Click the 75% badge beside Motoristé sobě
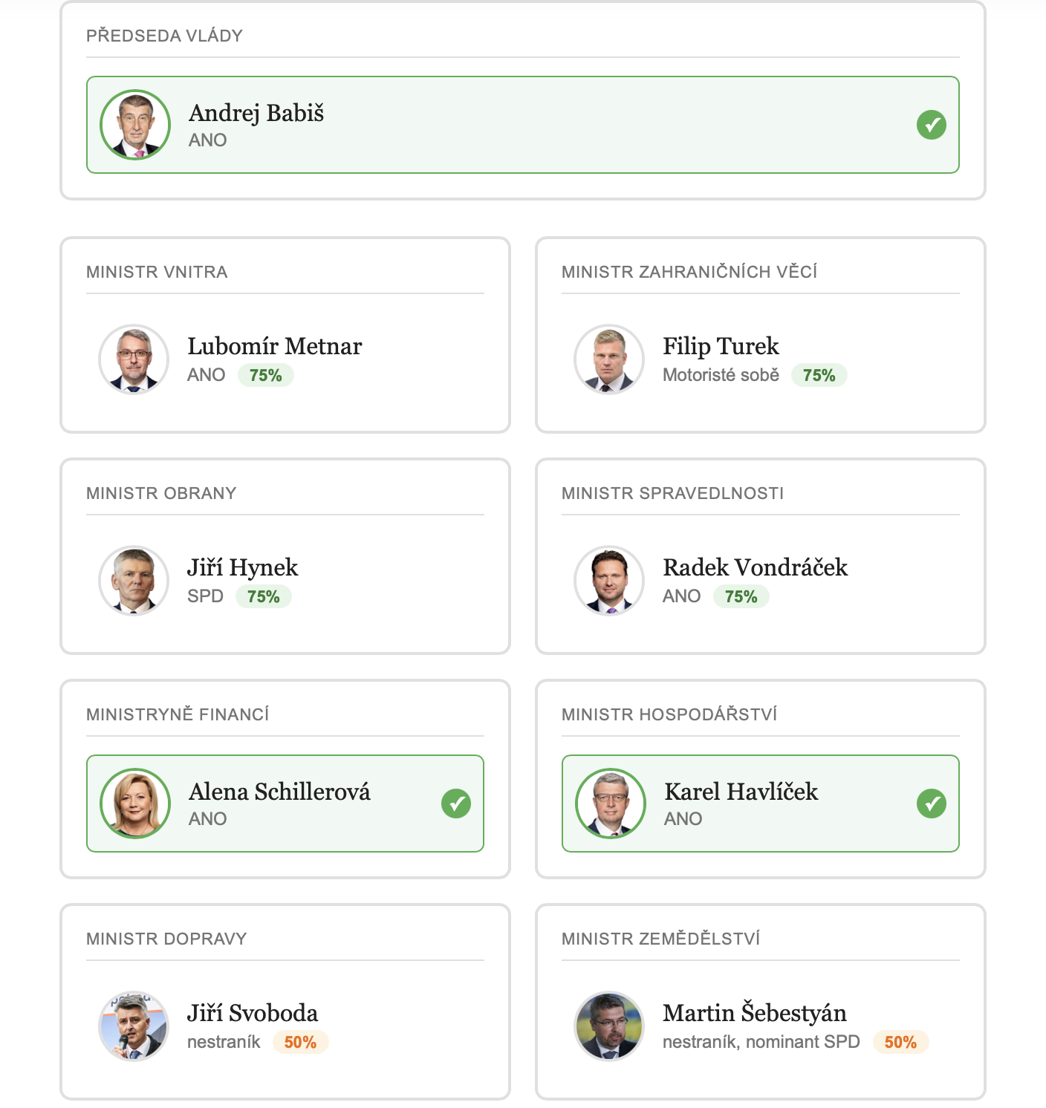 click(819, 375)
